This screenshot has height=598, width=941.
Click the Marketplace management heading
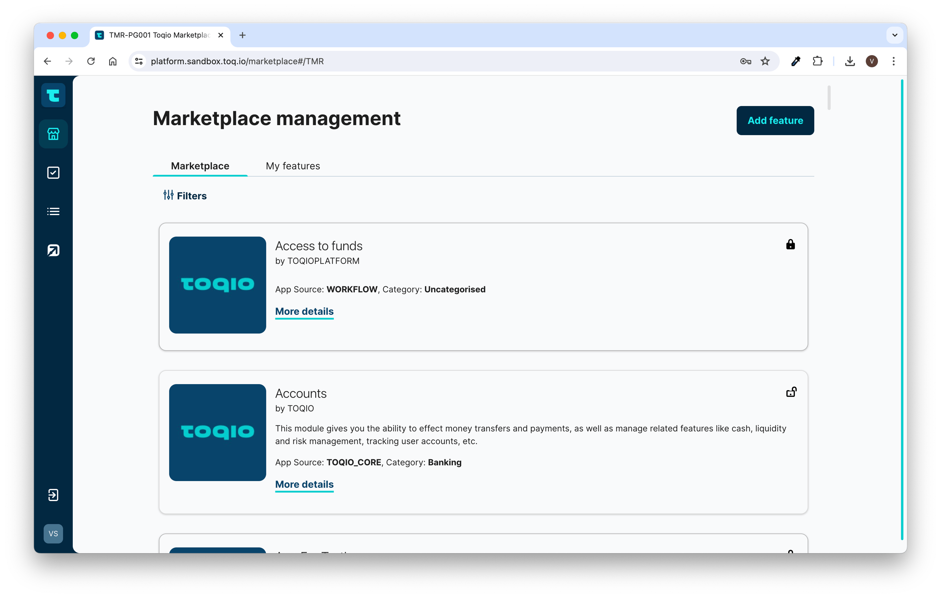277,118
